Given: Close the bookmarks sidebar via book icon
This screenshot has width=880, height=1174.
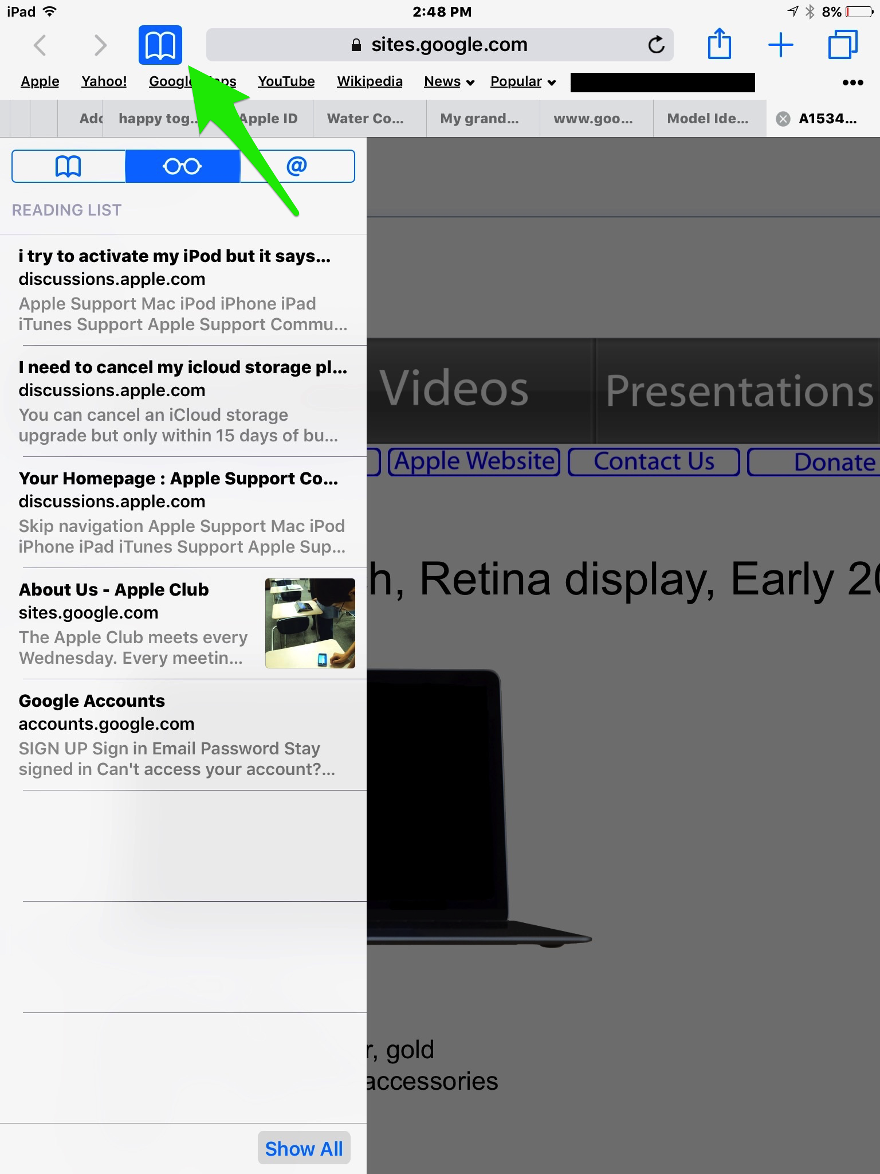Looking at the screenshot, I should [x=160, y=45].
